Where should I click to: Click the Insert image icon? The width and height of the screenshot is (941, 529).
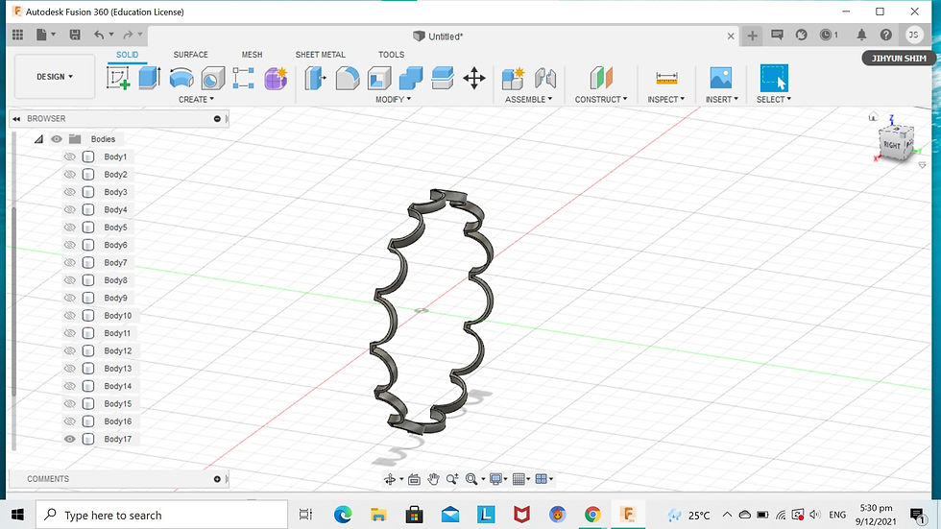(721, 78)
